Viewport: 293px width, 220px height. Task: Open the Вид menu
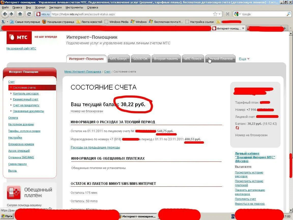click(28, 7)
